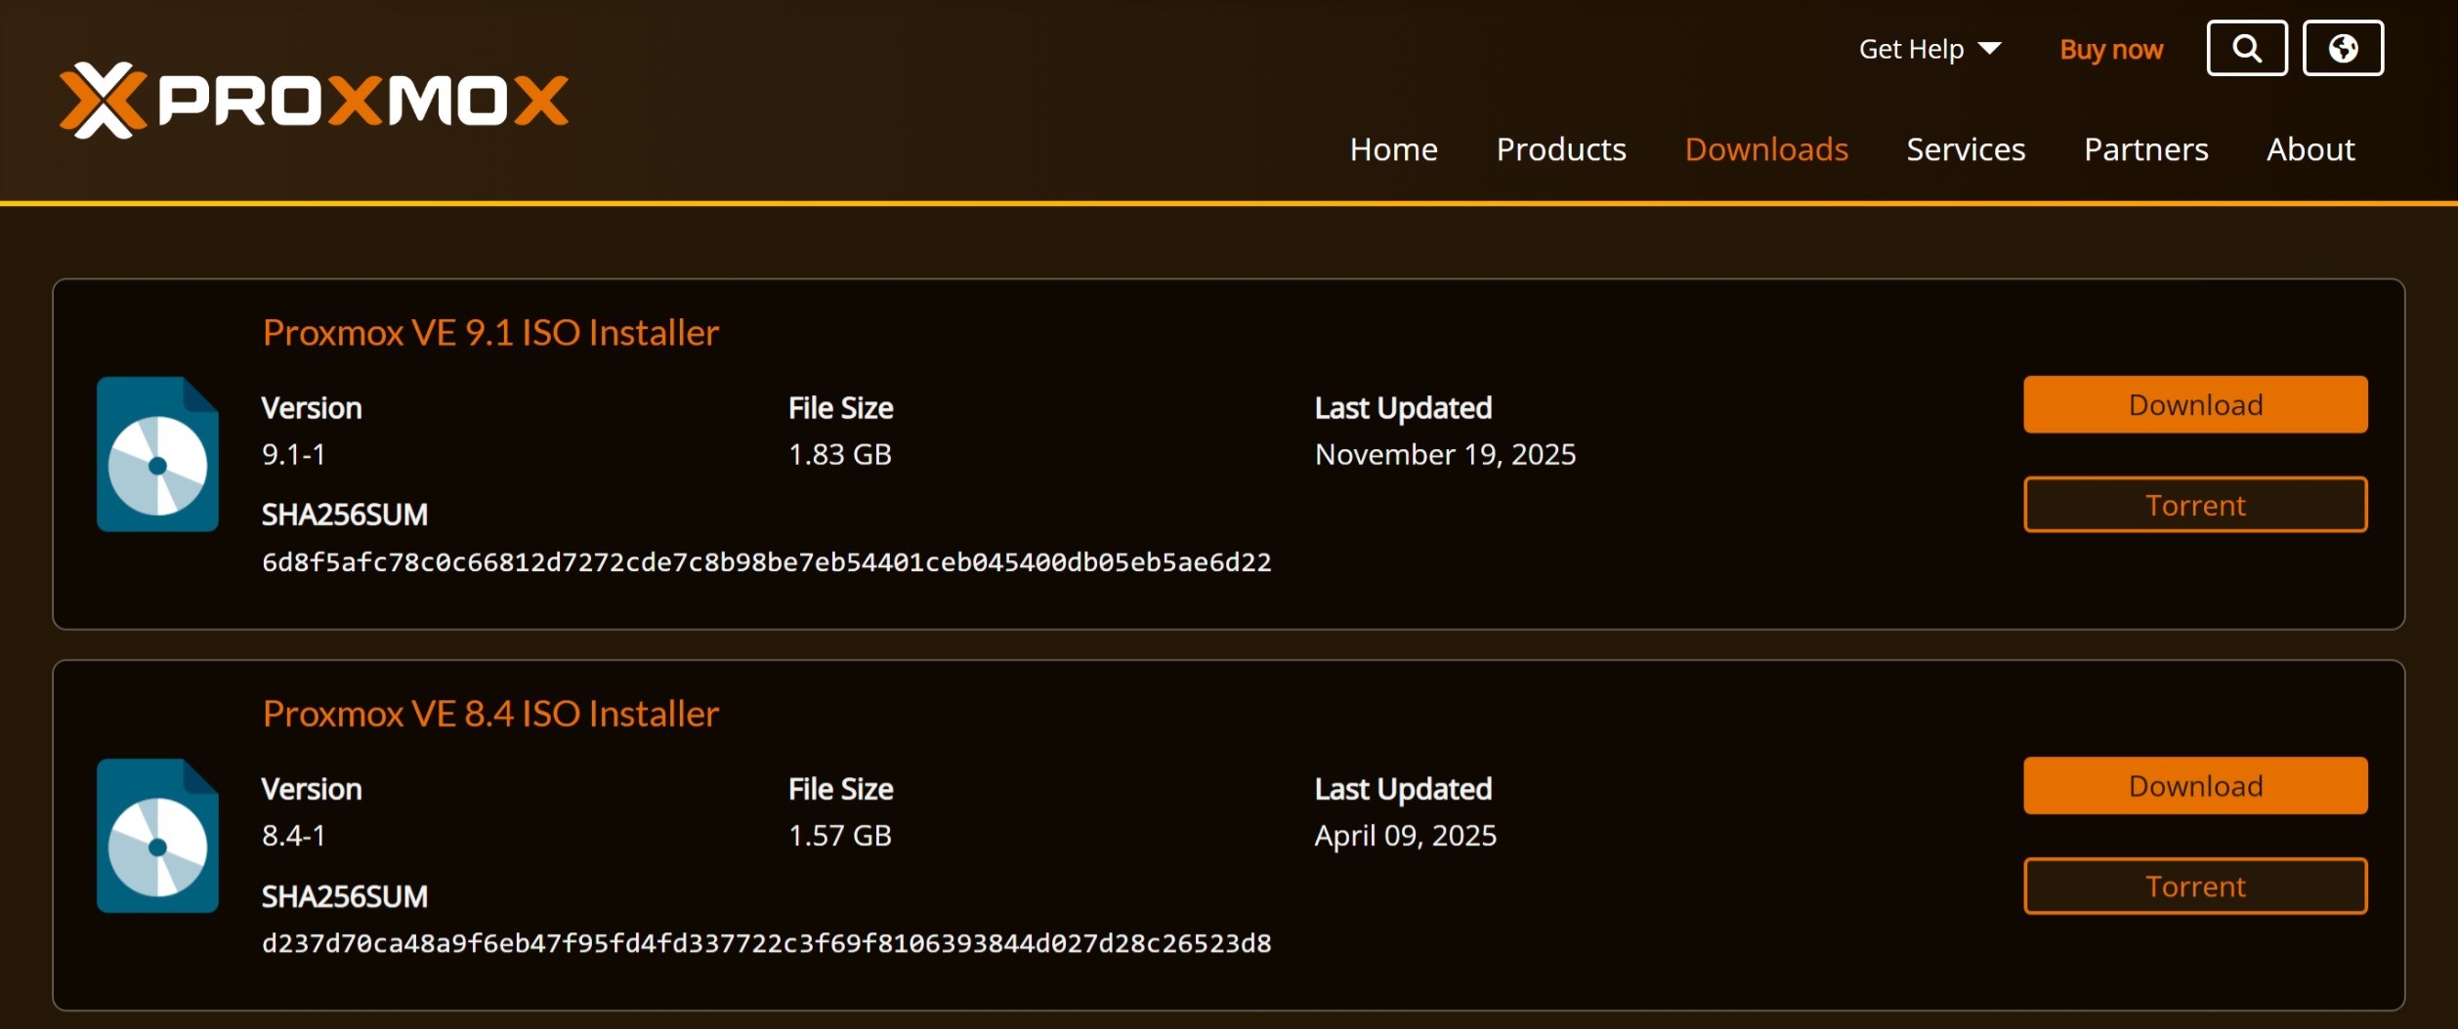Open the Proxmox VE 9.1 ISO Installer title
2458x1029 pixels.
click(x=490, y=333)
